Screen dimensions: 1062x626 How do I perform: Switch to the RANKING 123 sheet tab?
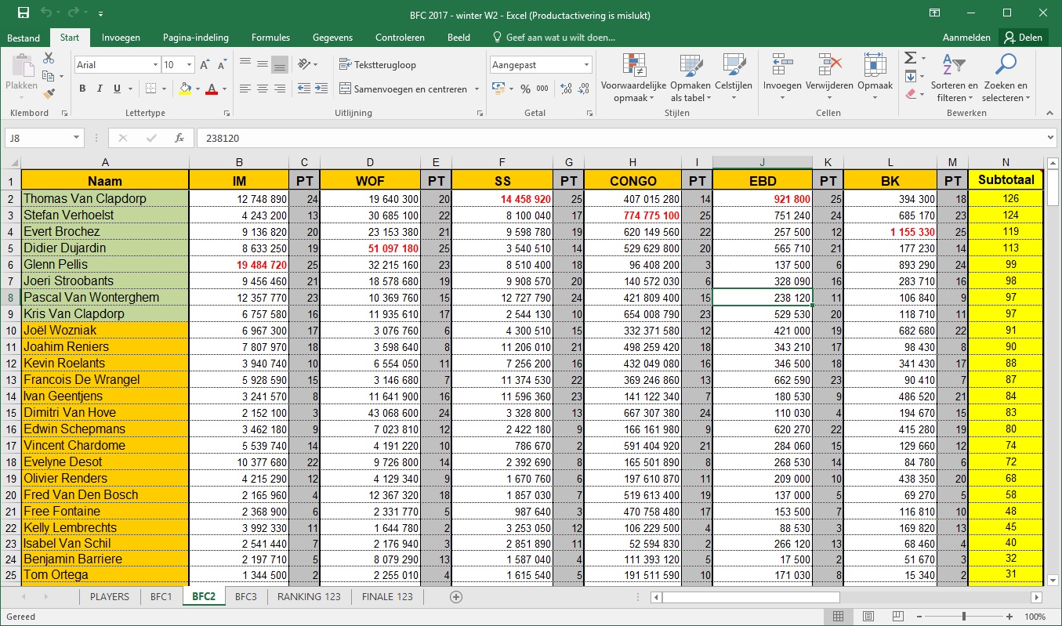click(309, 596)
